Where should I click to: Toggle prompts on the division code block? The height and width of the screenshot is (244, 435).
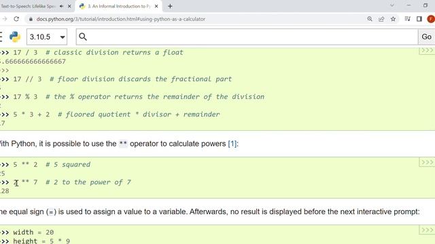click(x=427, y=51)
